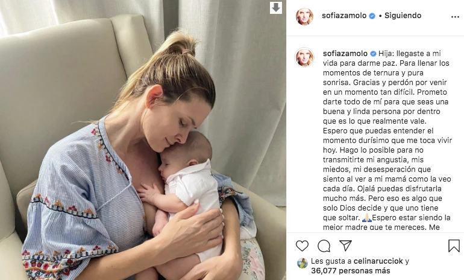Share the post via paper plane icon
464x280 pixels.
(x=345, y=246)
